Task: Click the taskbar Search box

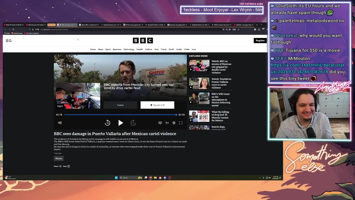Action: [131, 178]
